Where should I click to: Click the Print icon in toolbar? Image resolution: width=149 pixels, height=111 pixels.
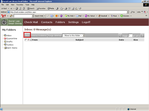[66, 9]
